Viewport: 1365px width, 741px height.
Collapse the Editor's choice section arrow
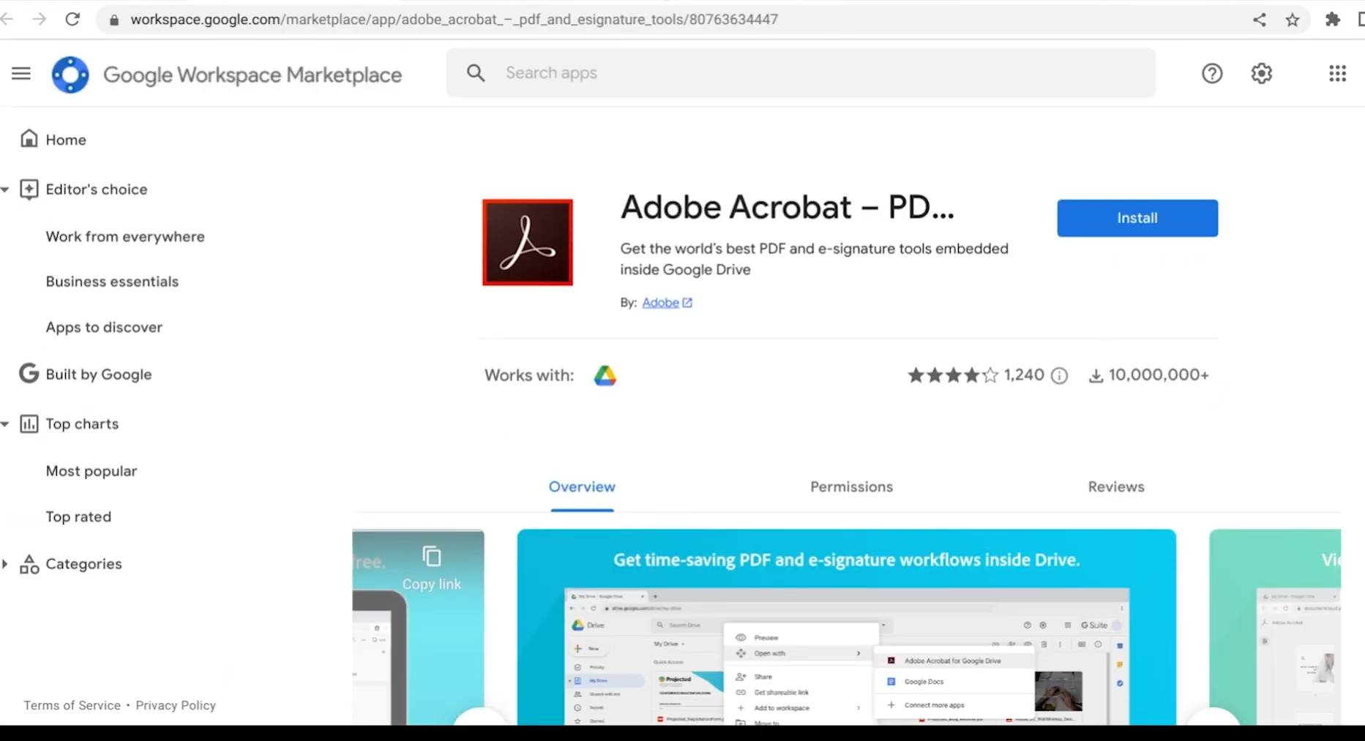[5, 189]
